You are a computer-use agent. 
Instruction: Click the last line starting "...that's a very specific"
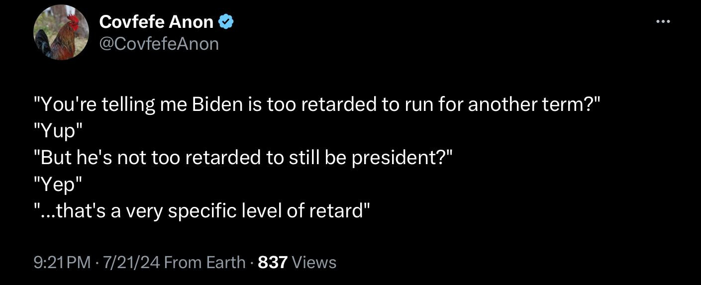(201, 211)
